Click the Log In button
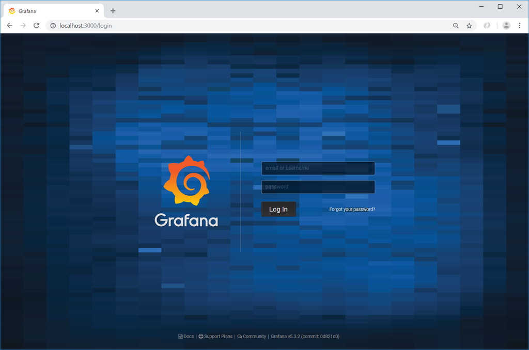 (278, 210)
